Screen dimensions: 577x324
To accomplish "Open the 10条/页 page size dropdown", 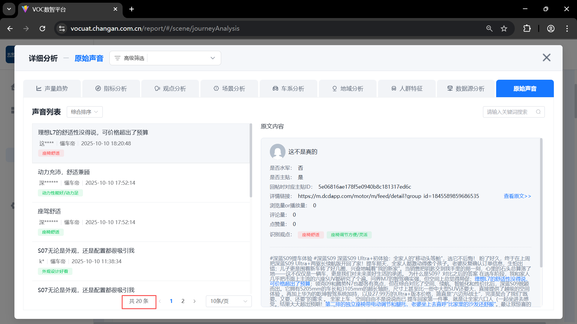I will point(228,301).
